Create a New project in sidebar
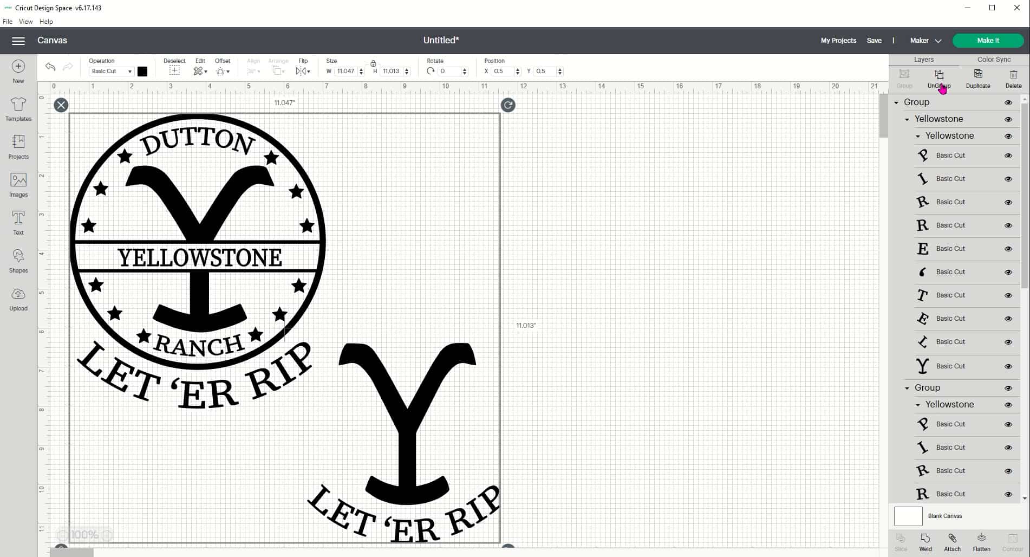1030x557 pixels. pos(18,72)
